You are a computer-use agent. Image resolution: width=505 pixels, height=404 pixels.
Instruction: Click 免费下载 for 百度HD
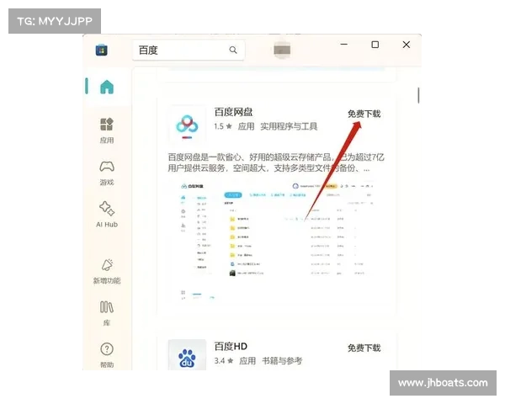(x=364, y=348)
